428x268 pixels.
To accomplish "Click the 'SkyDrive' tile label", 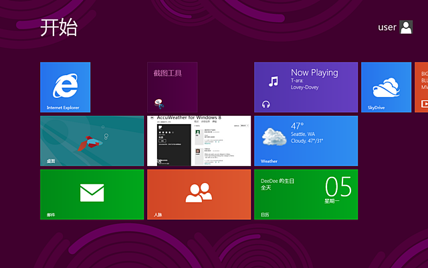I will coord(376,107).
